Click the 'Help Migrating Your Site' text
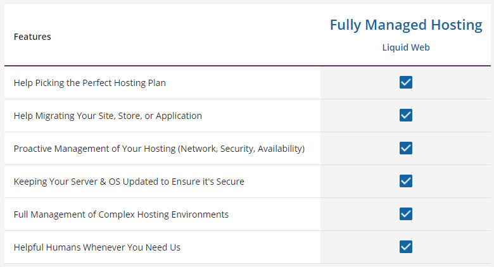The height and width of the screenshot is (267, 494). point(66,116)
